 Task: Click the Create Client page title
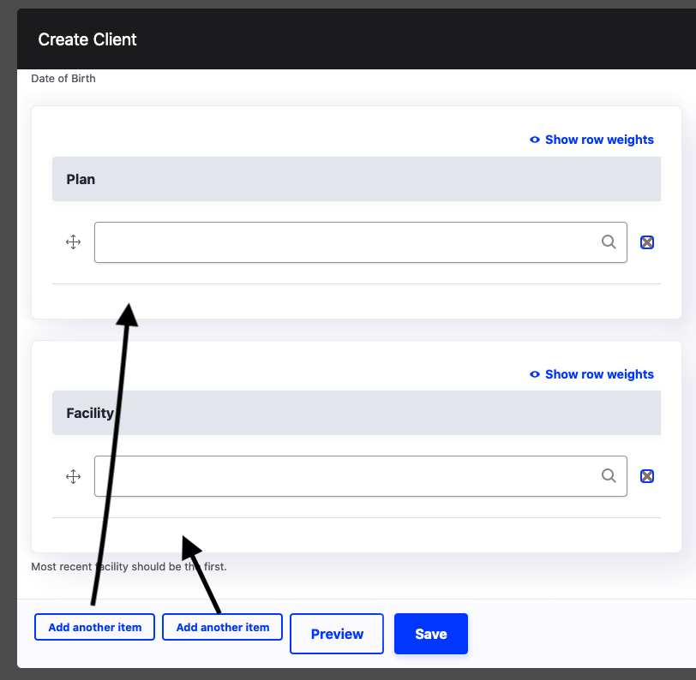pyautogui.click(x=87, y=39)
